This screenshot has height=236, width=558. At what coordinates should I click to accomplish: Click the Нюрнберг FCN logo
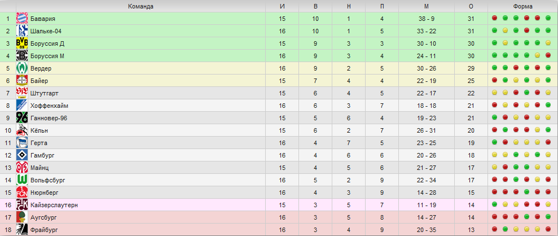pyautogui.click(x=22, y=193)
